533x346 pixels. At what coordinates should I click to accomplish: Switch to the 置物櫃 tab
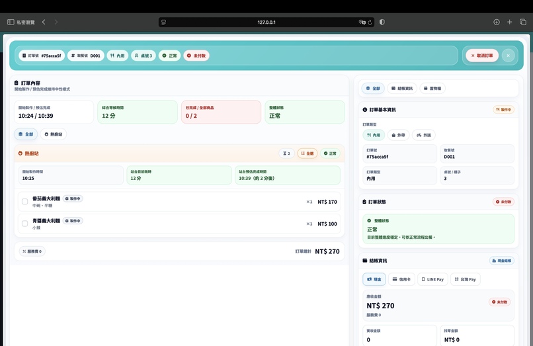click(432, 89)
